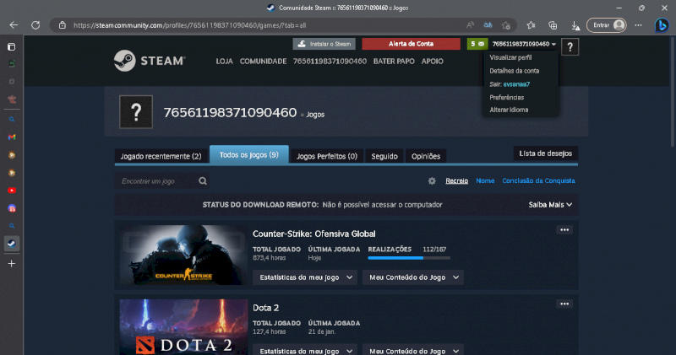Image resolution: width=676 pixels, height=355 pixels.
Task: Click the Encontrar um jogo search field
Action: 156,180
